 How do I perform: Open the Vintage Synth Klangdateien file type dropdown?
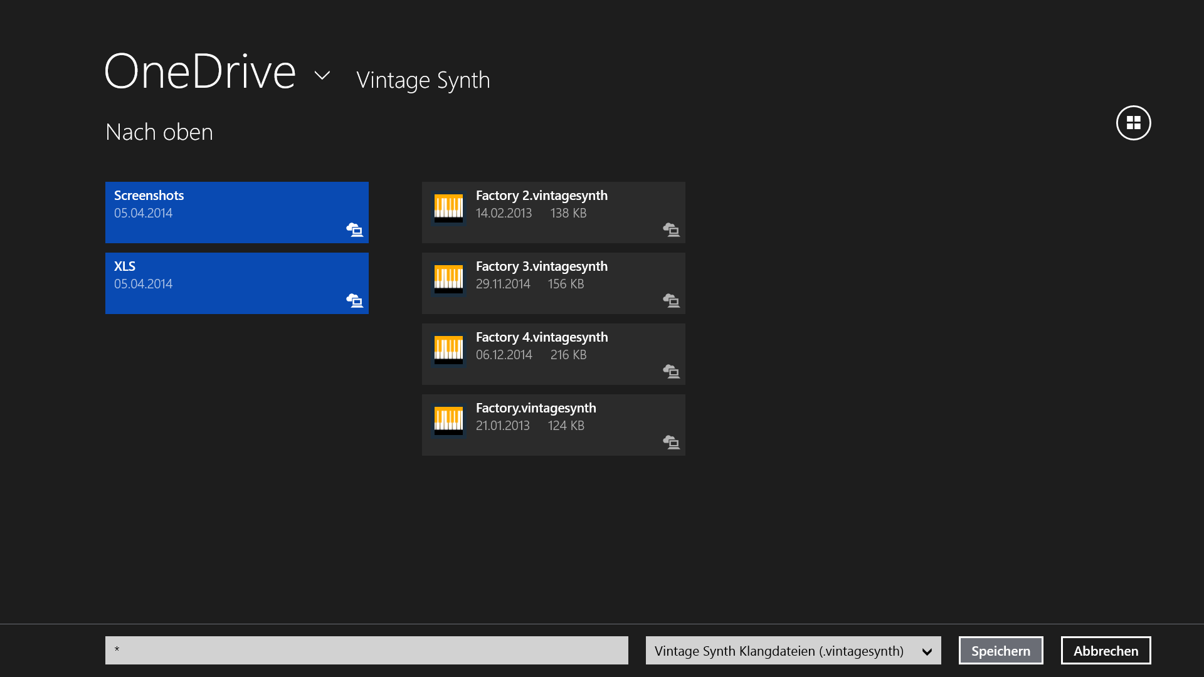(x=793, y=651)
